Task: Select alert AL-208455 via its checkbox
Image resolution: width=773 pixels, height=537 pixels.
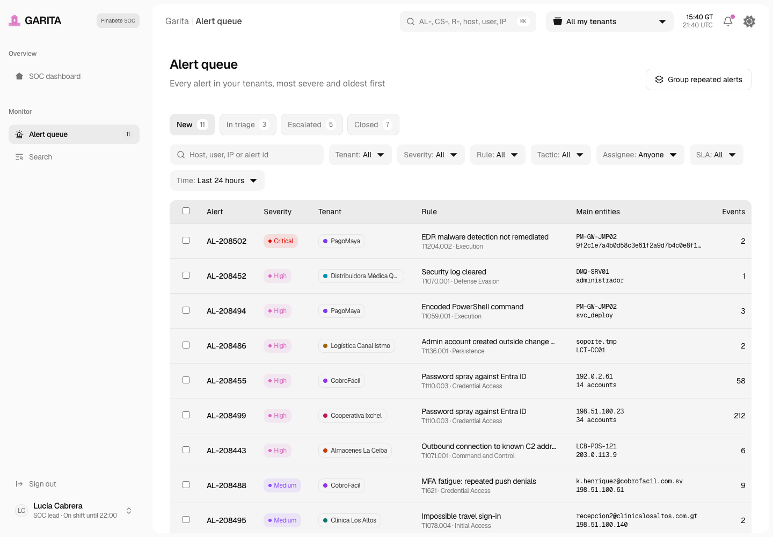Action: pos(186,380)
